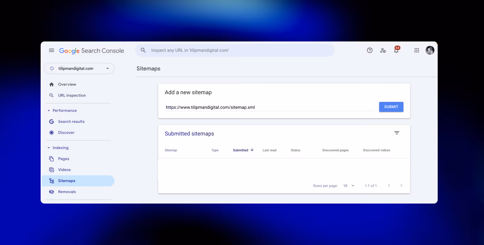Click the help question mark icon
The image size is (484, 245).
point(370,50)
